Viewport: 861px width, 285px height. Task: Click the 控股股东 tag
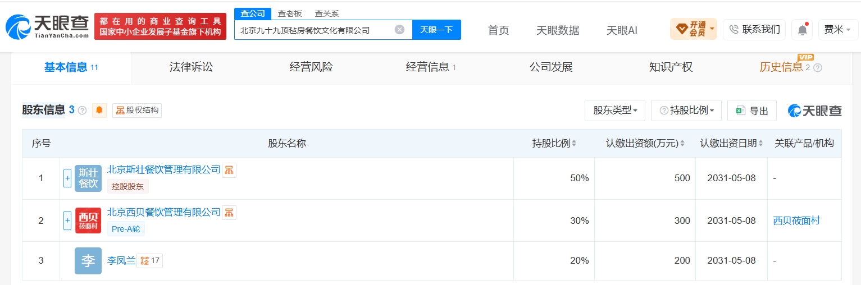127,186
